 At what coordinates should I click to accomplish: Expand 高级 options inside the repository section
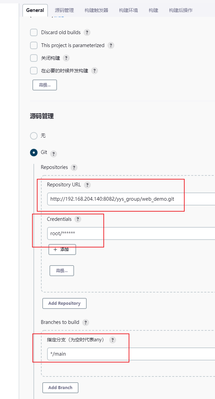coord(62,271)
